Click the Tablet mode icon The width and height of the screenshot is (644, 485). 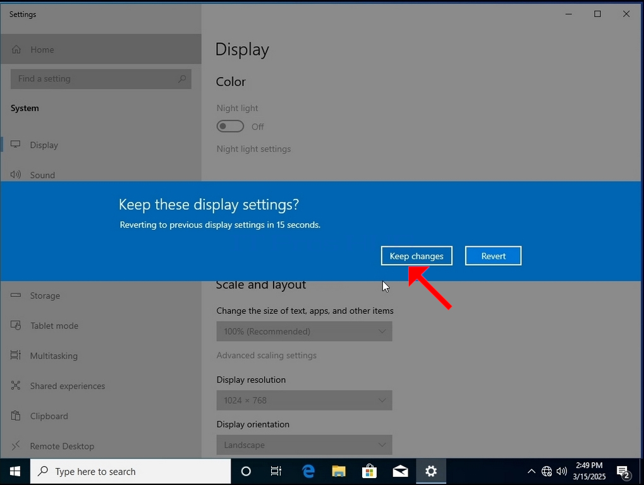pyautogui.click(x=16, y=325)
